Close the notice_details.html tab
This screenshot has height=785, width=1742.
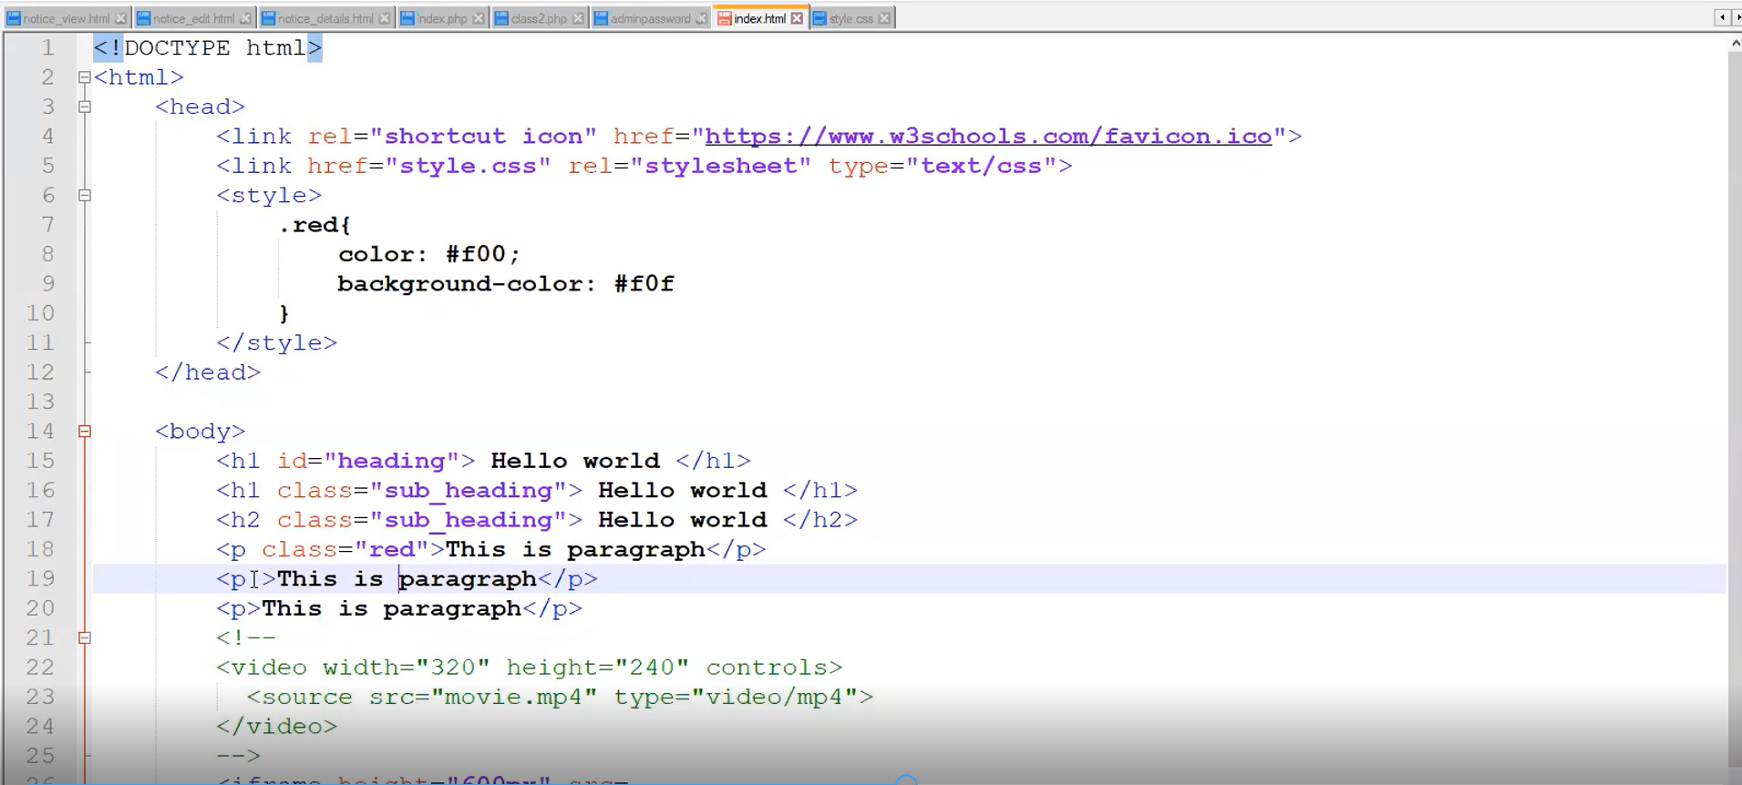[385, 18]
